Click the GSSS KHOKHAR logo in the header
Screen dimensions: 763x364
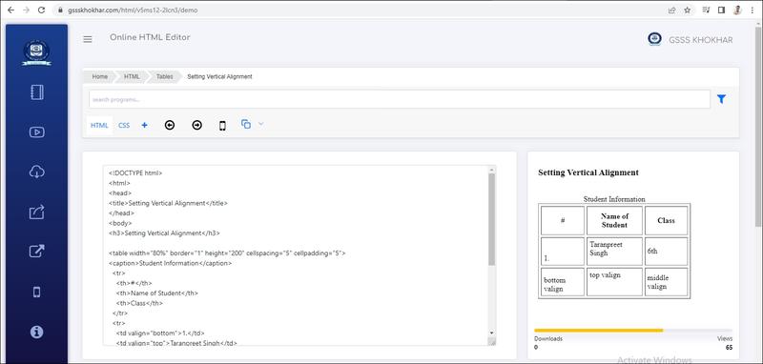[x=654, y=39]
